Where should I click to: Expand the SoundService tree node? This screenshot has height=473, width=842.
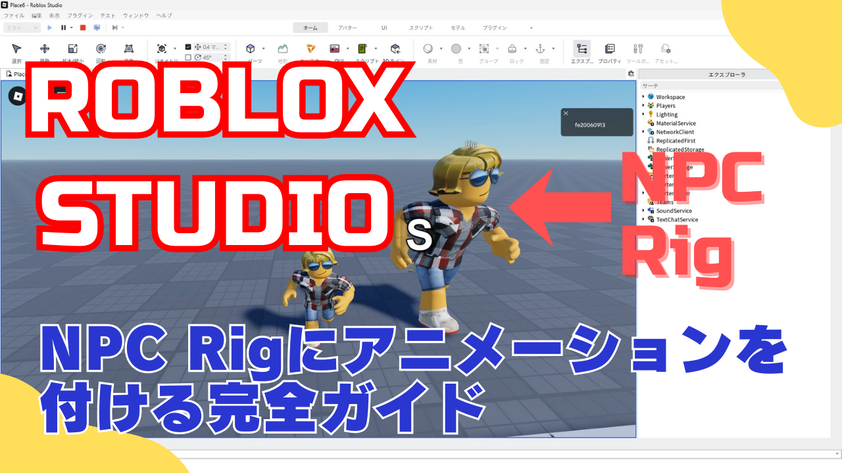[x=643, y=211]
